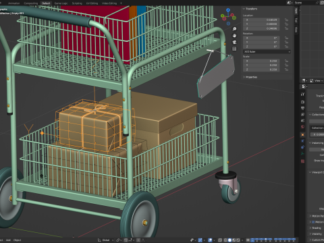Open the Add menu in viewport header
The width and height of the screenshot is (324, 243).
(8, 240)
